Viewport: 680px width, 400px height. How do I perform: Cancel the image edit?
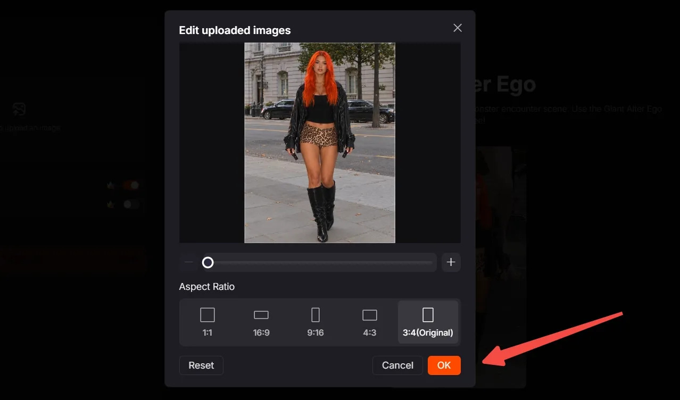(397, 365)
